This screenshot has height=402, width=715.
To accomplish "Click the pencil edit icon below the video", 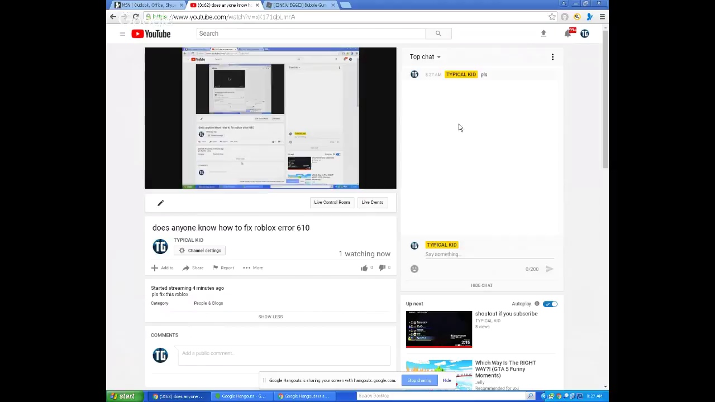I will click(160, 203).
